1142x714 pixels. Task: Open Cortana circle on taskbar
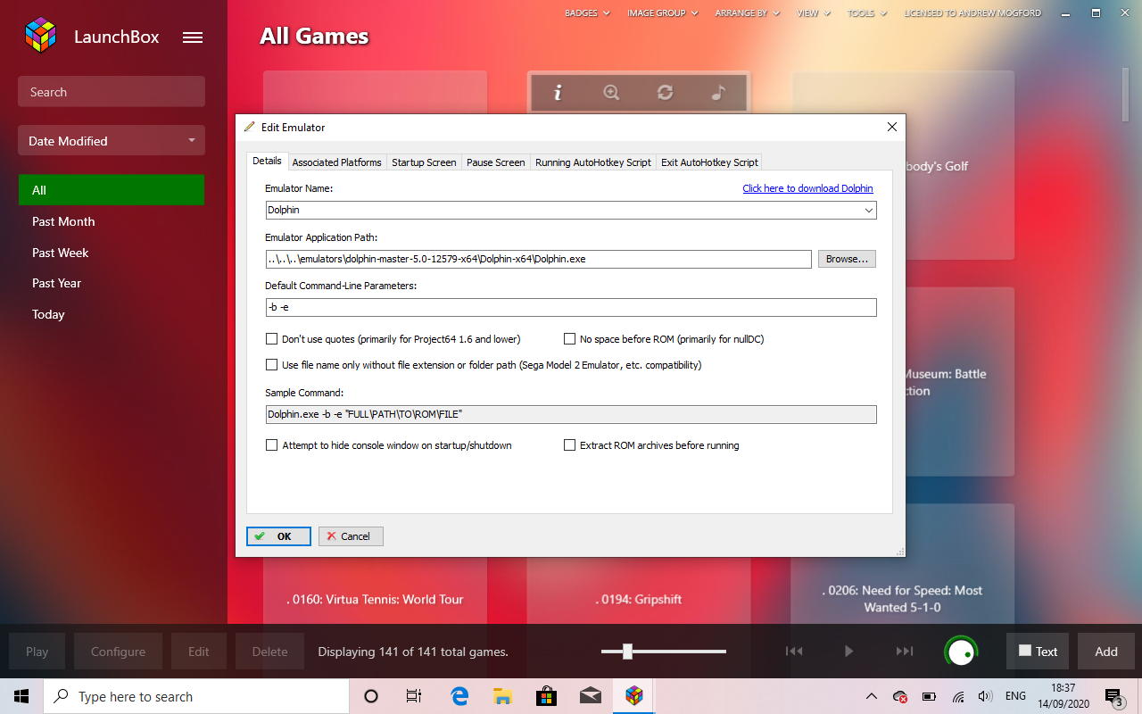point(371,696)
